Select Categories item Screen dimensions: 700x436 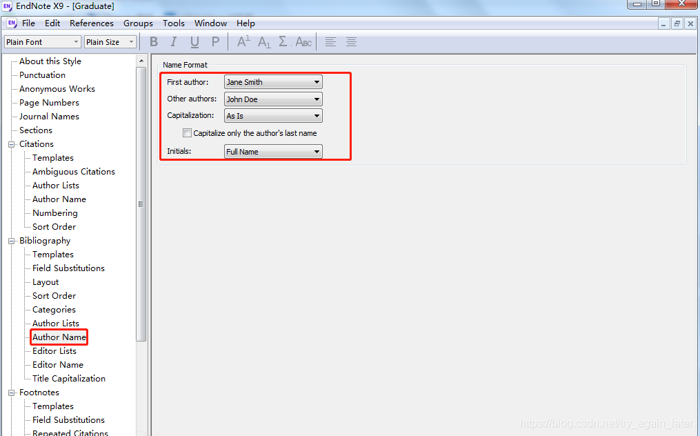pyautogui.click(x=54, y=310)
